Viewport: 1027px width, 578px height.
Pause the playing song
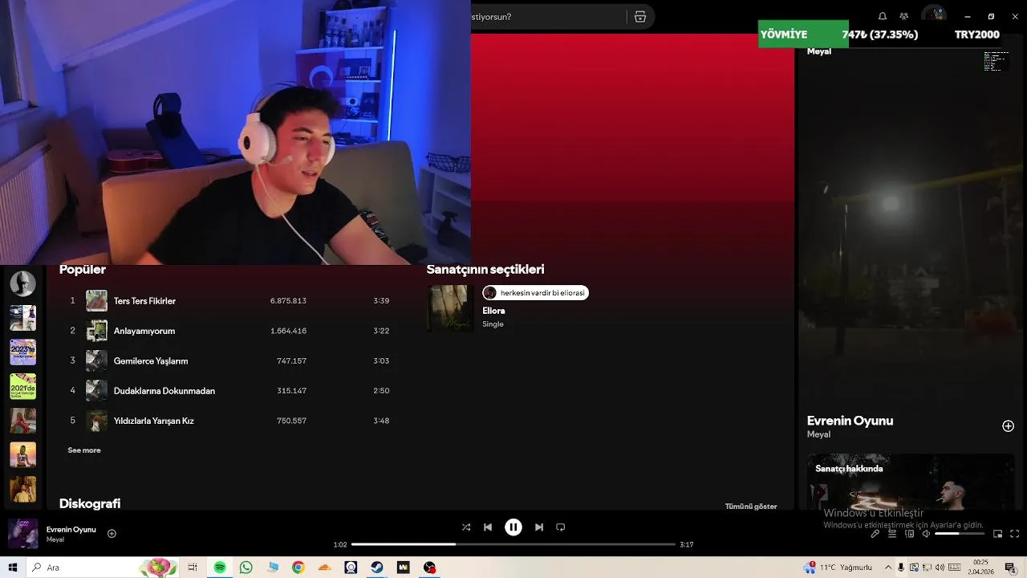pos(513,527)
